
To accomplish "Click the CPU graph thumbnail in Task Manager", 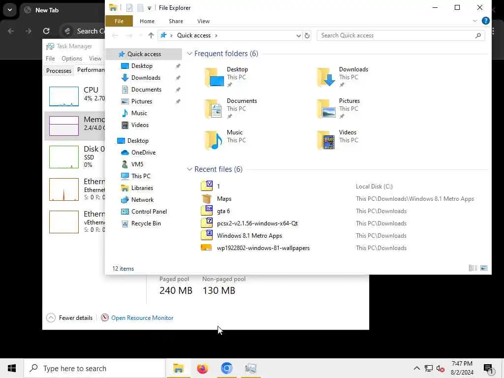I will (64, 96).
